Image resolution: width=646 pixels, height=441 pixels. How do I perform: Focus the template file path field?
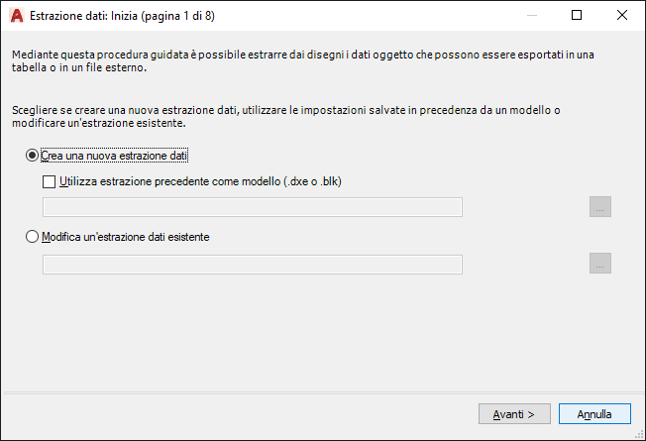coord(252,207)
